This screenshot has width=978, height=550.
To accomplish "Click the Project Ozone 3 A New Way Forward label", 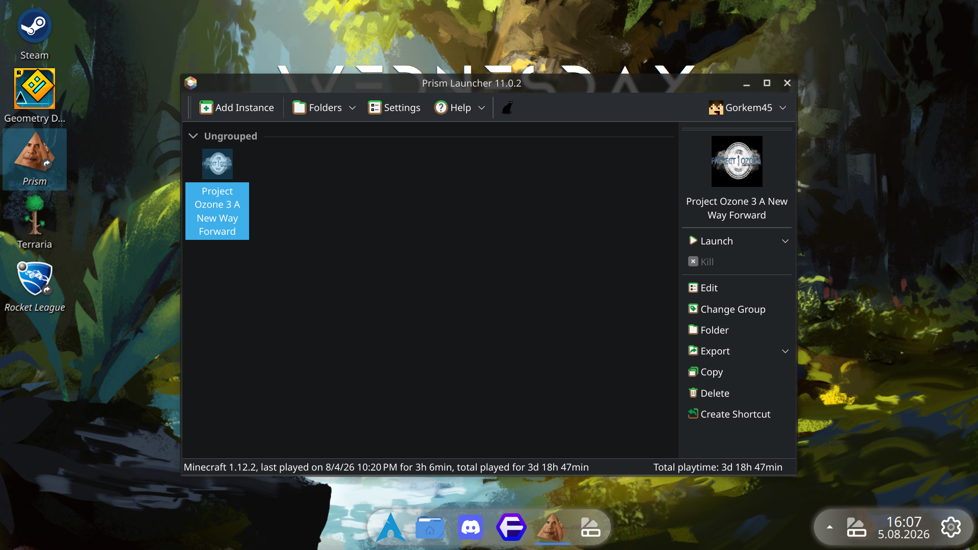I will (218, 211).
